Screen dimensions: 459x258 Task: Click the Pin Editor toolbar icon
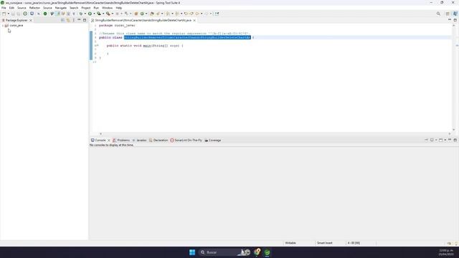[217, 14]
